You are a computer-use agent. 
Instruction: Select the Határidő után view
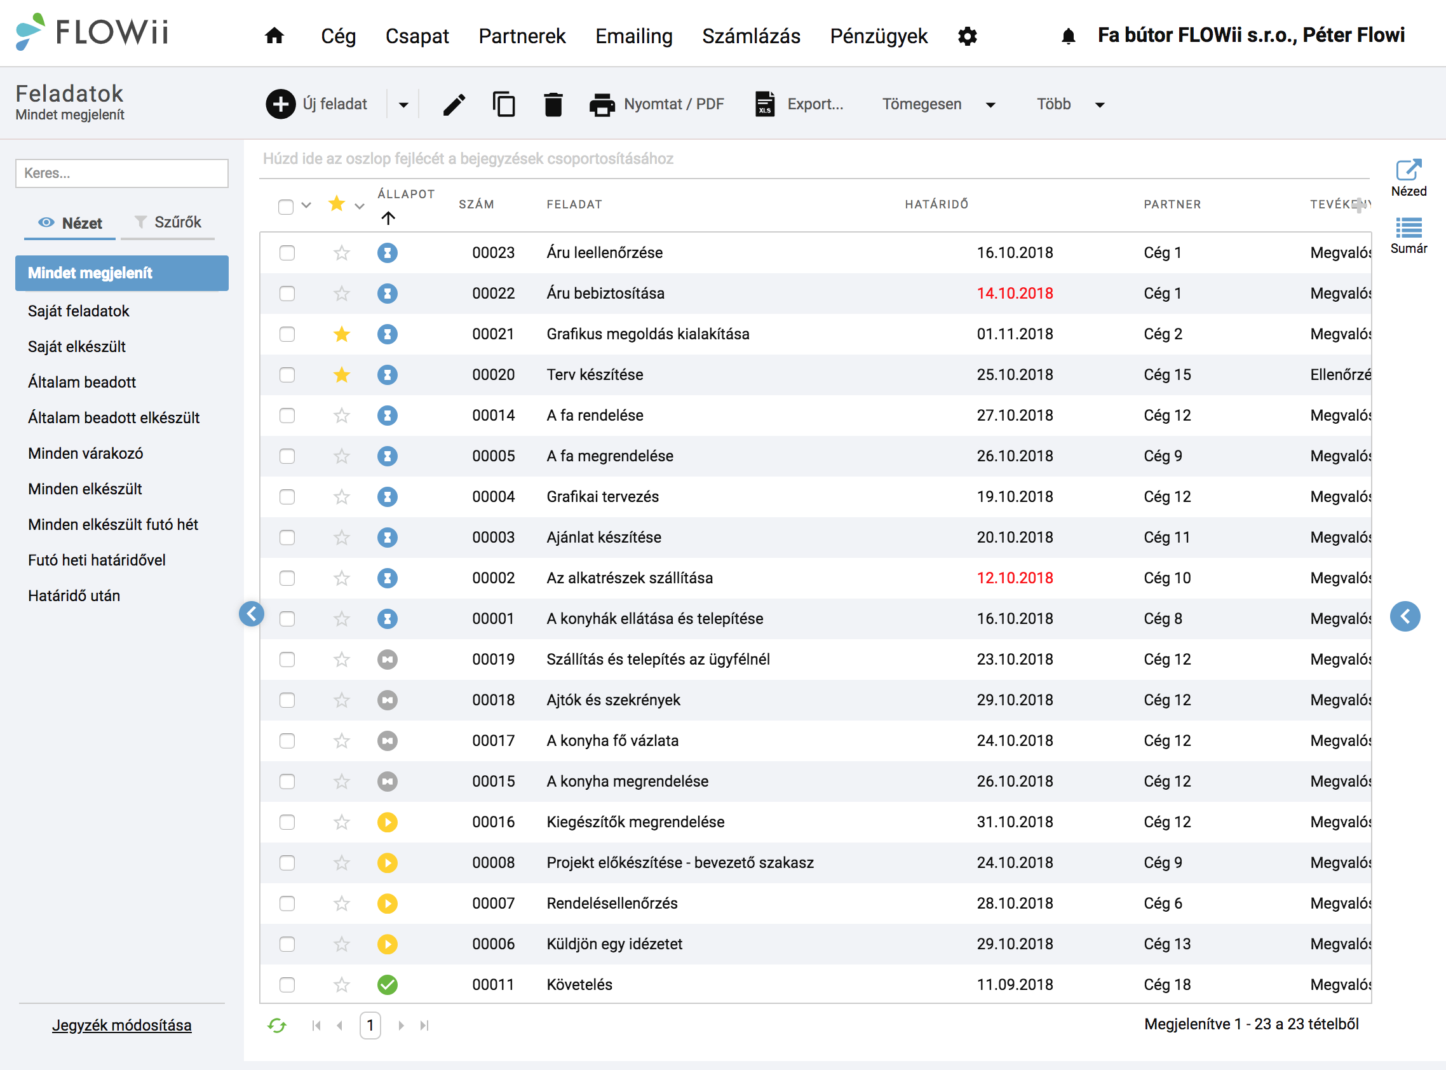tap(74, 596)
